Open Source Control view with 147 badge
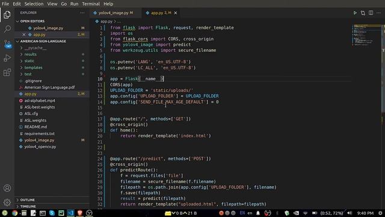Screen dimensions: 385x217 point(7,44)
